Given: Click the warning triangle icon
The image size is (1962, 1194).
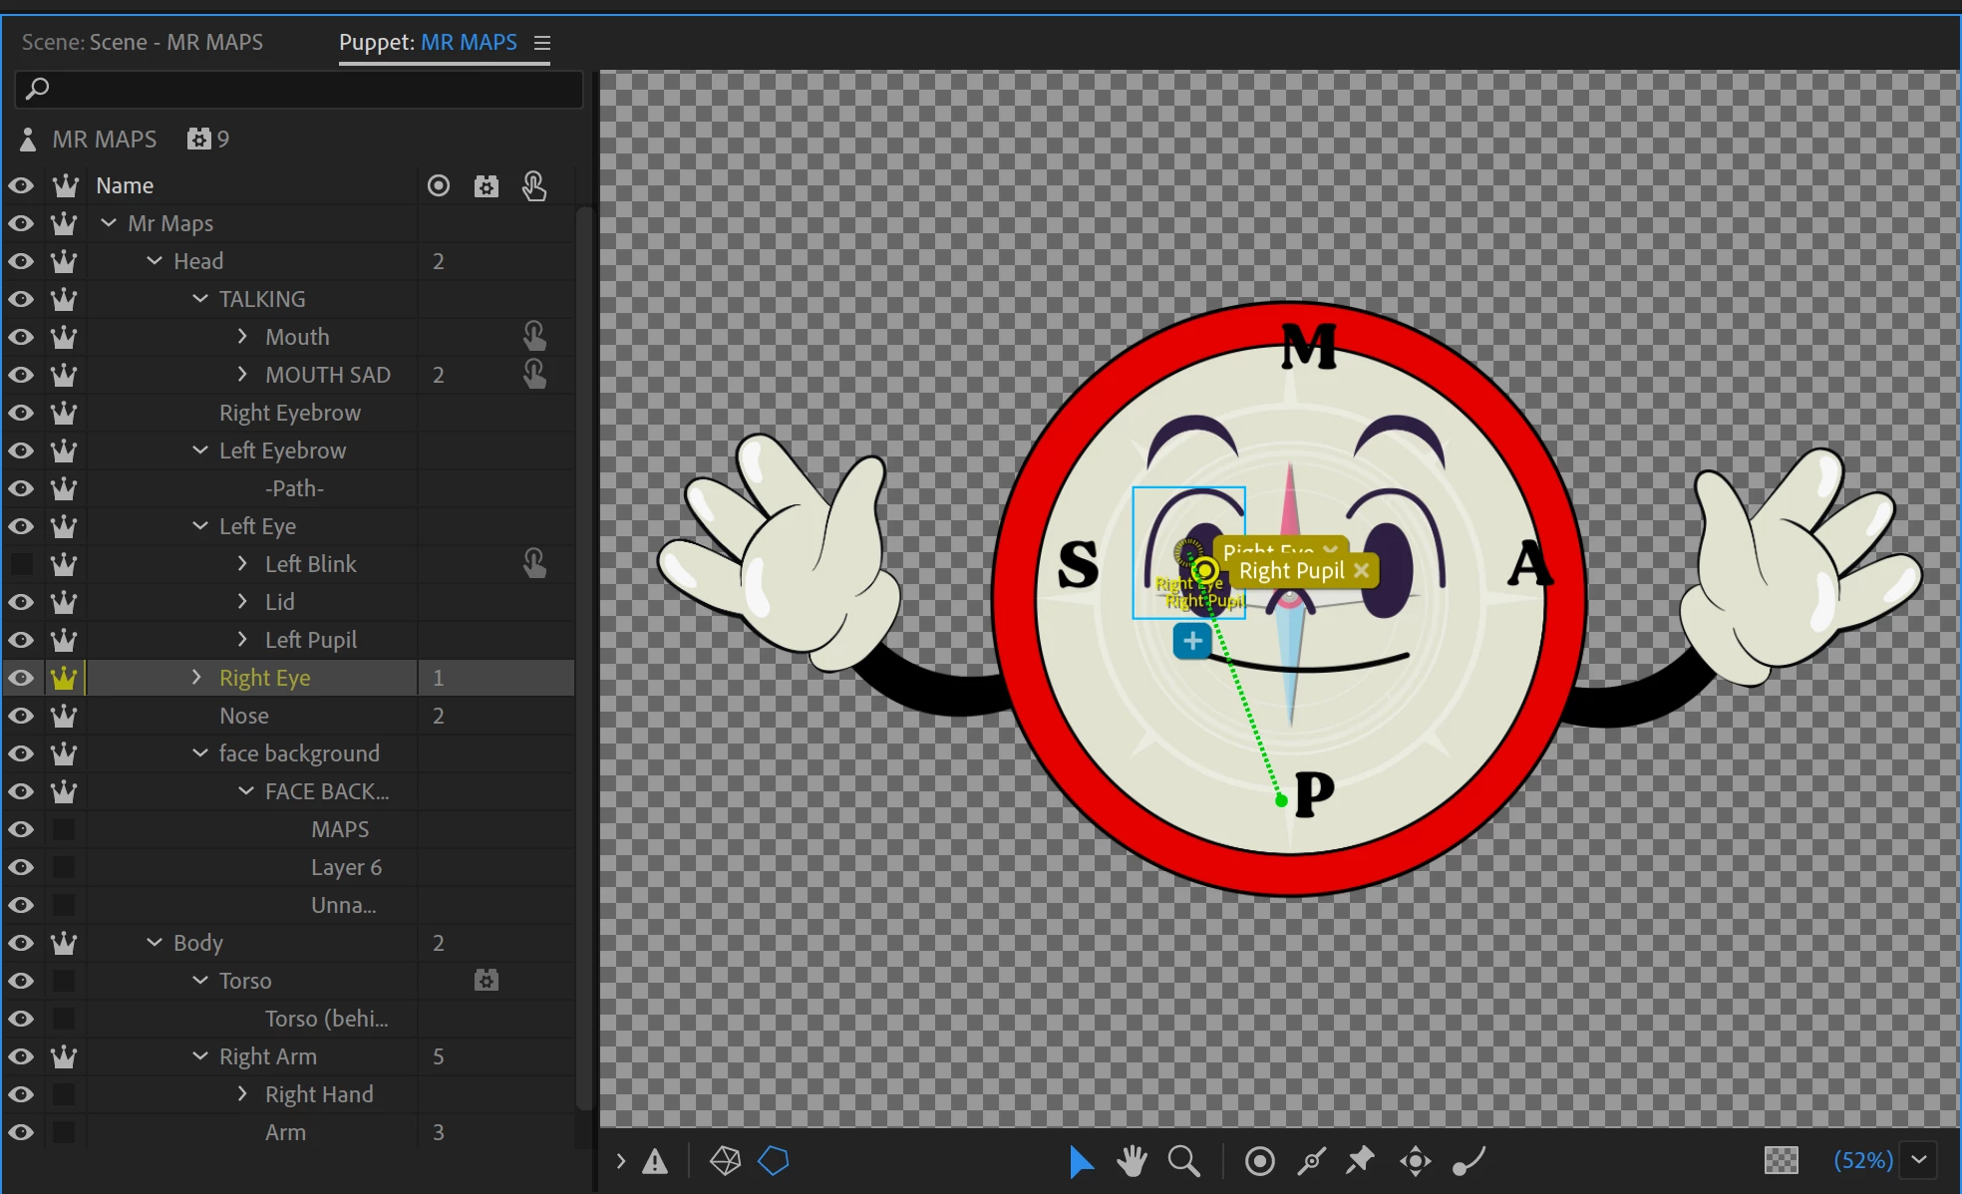Looking at the screenshot, I should (x=655, y=1161).
